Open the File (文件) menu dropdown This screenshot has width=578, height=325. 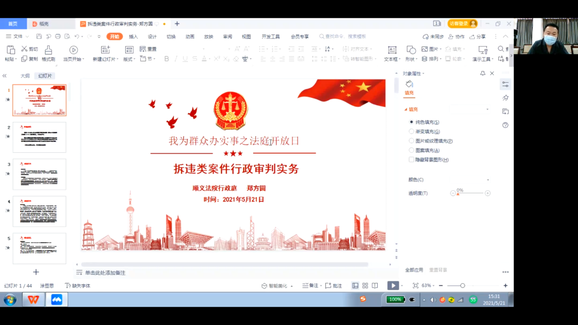pos(17,36)
